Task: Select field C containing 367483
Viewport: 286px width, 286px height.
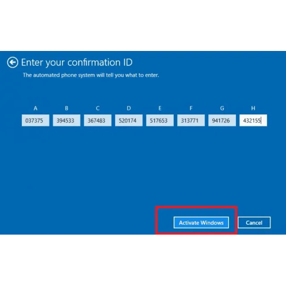Action: pyautogui.click(x=97, y=120)
